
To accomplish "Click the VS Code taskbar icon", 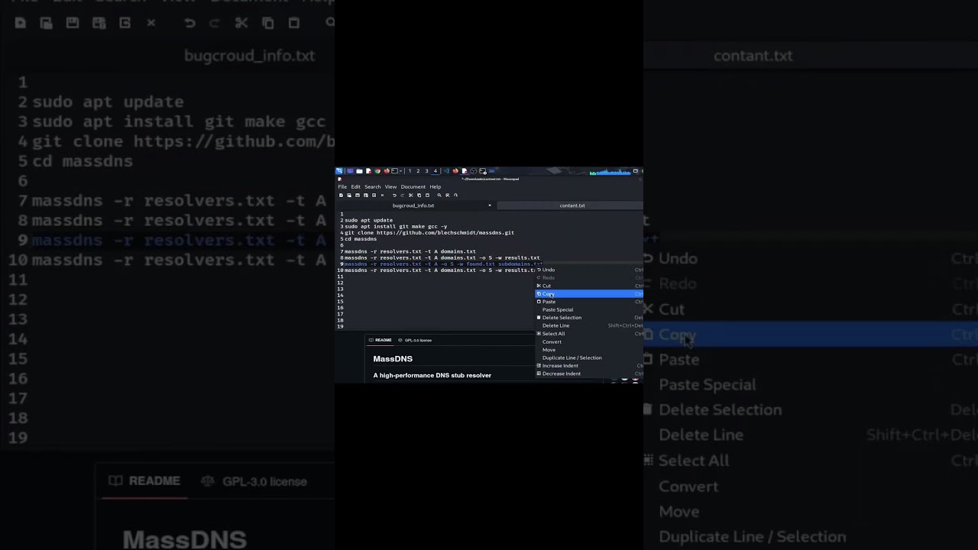I will click(446, 171).
